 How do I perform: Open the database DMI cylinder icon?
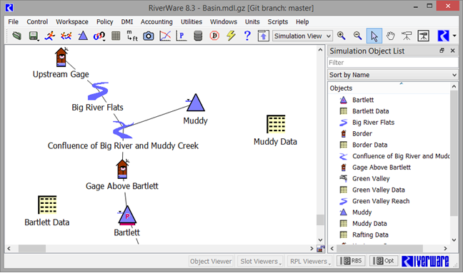coord(198,36)
